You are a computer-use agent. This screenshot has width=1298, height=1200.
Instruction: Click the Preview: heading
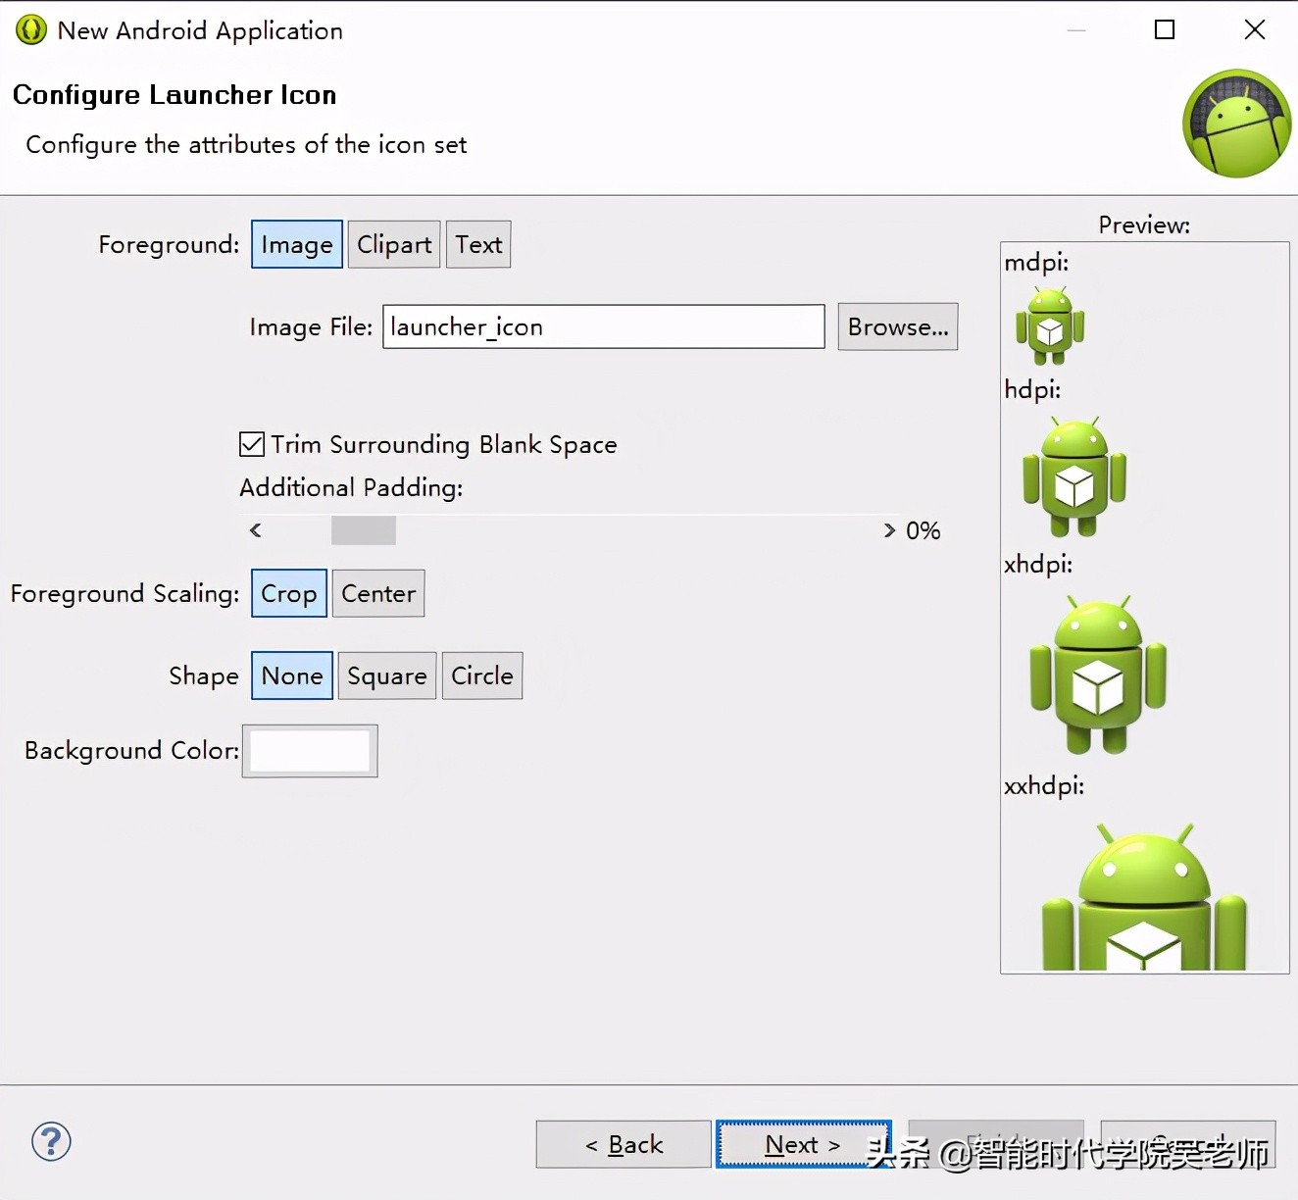pos(1144,225)
